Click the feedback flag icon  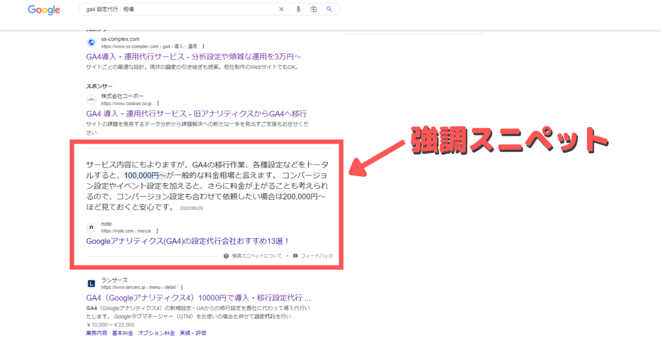pos(295,256)
